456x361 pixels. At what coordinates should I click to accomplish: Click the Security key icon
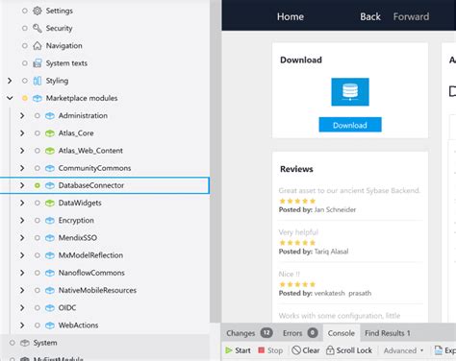point(38,28)
